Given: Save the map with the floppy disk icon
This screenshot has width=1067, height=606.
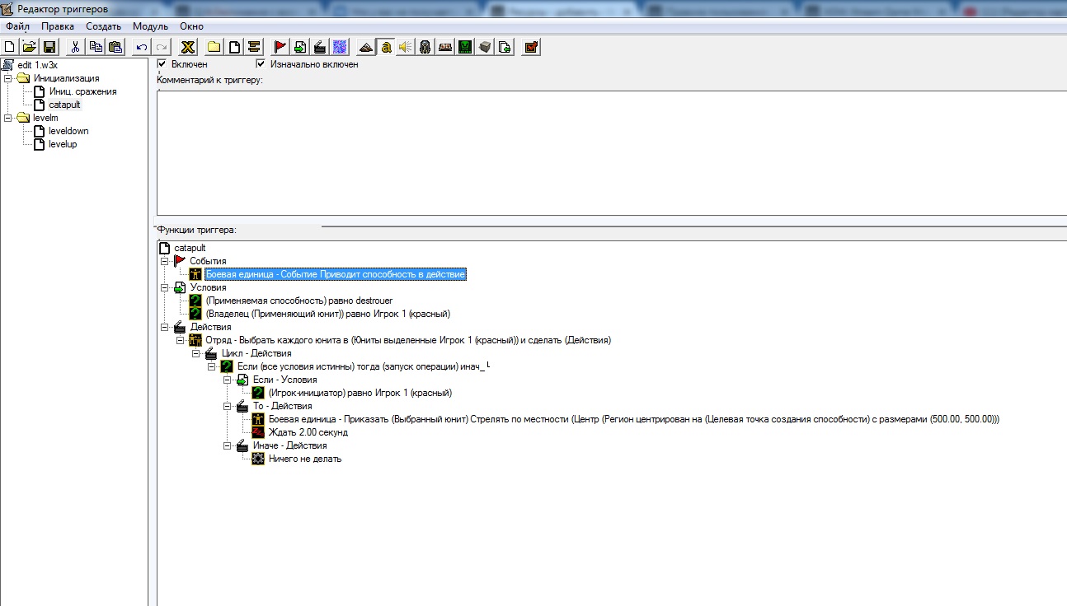Looking at the screenshot, I should [49, 47].
